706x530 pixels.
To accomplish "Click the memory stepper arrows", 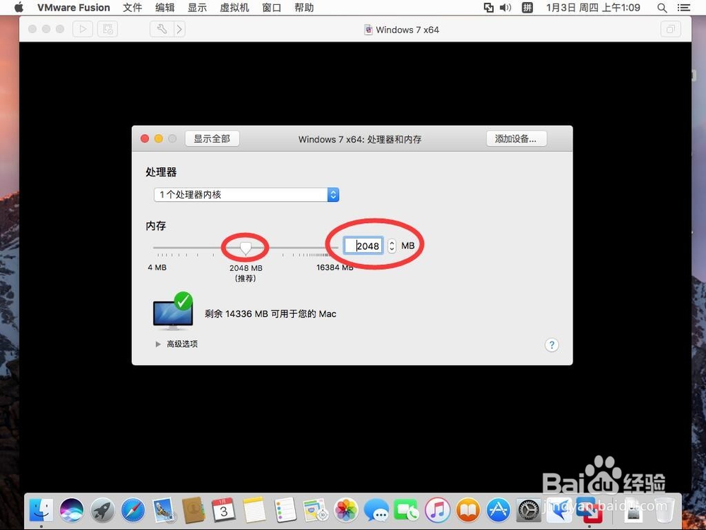I will tap(392, 246).
